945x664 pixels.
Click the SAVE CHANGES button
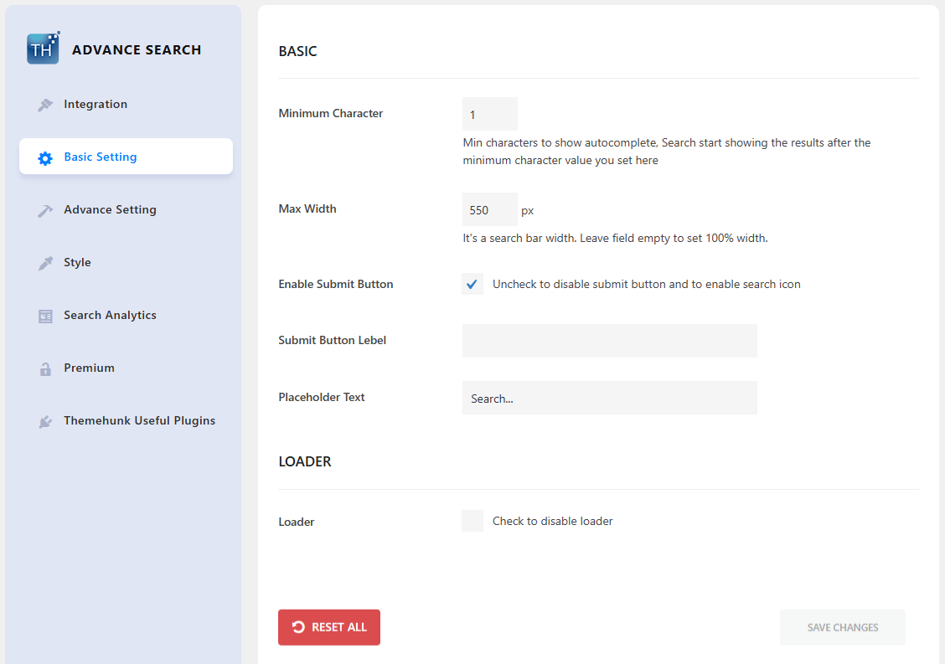pyautogui.click(x=842, y=627)
